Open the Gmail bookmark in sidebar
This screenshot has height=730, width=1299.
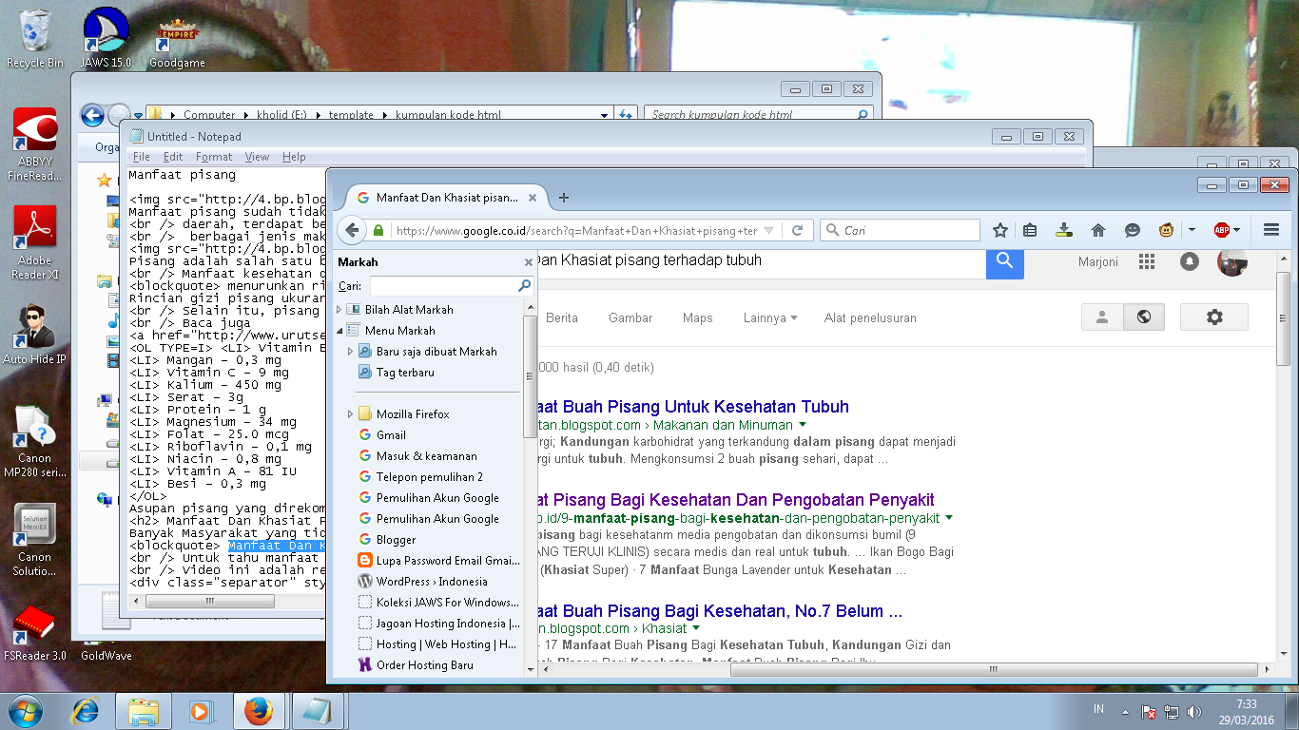[x=391, y=435]
